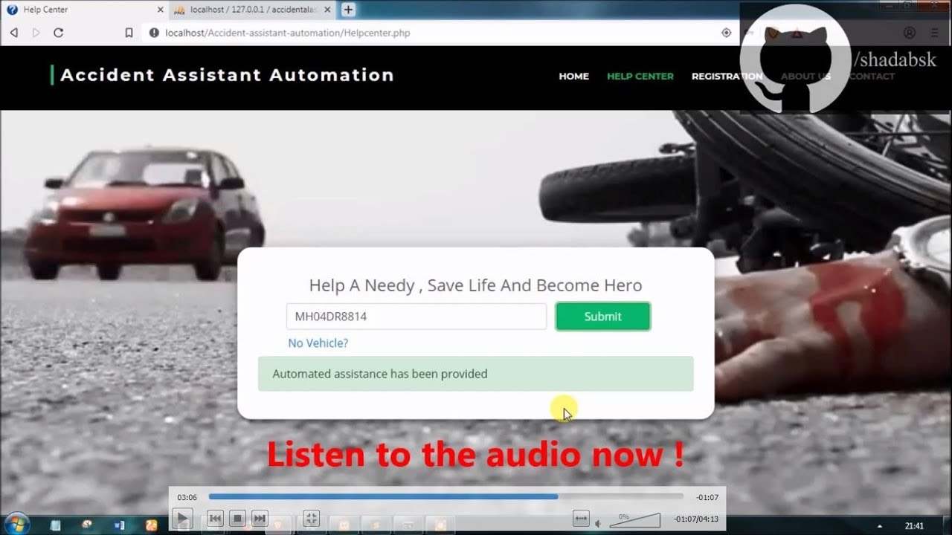Viewport: 952px width, 535px height.
Task: Open the browser hamburger menu
Action: click(x=934, y=33)
